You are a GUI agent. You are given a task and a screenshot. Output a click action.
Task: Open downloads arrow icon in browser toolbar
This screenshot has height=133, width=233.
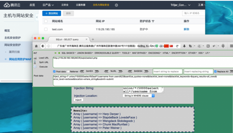pyautogui.click(x=184, y=46)
